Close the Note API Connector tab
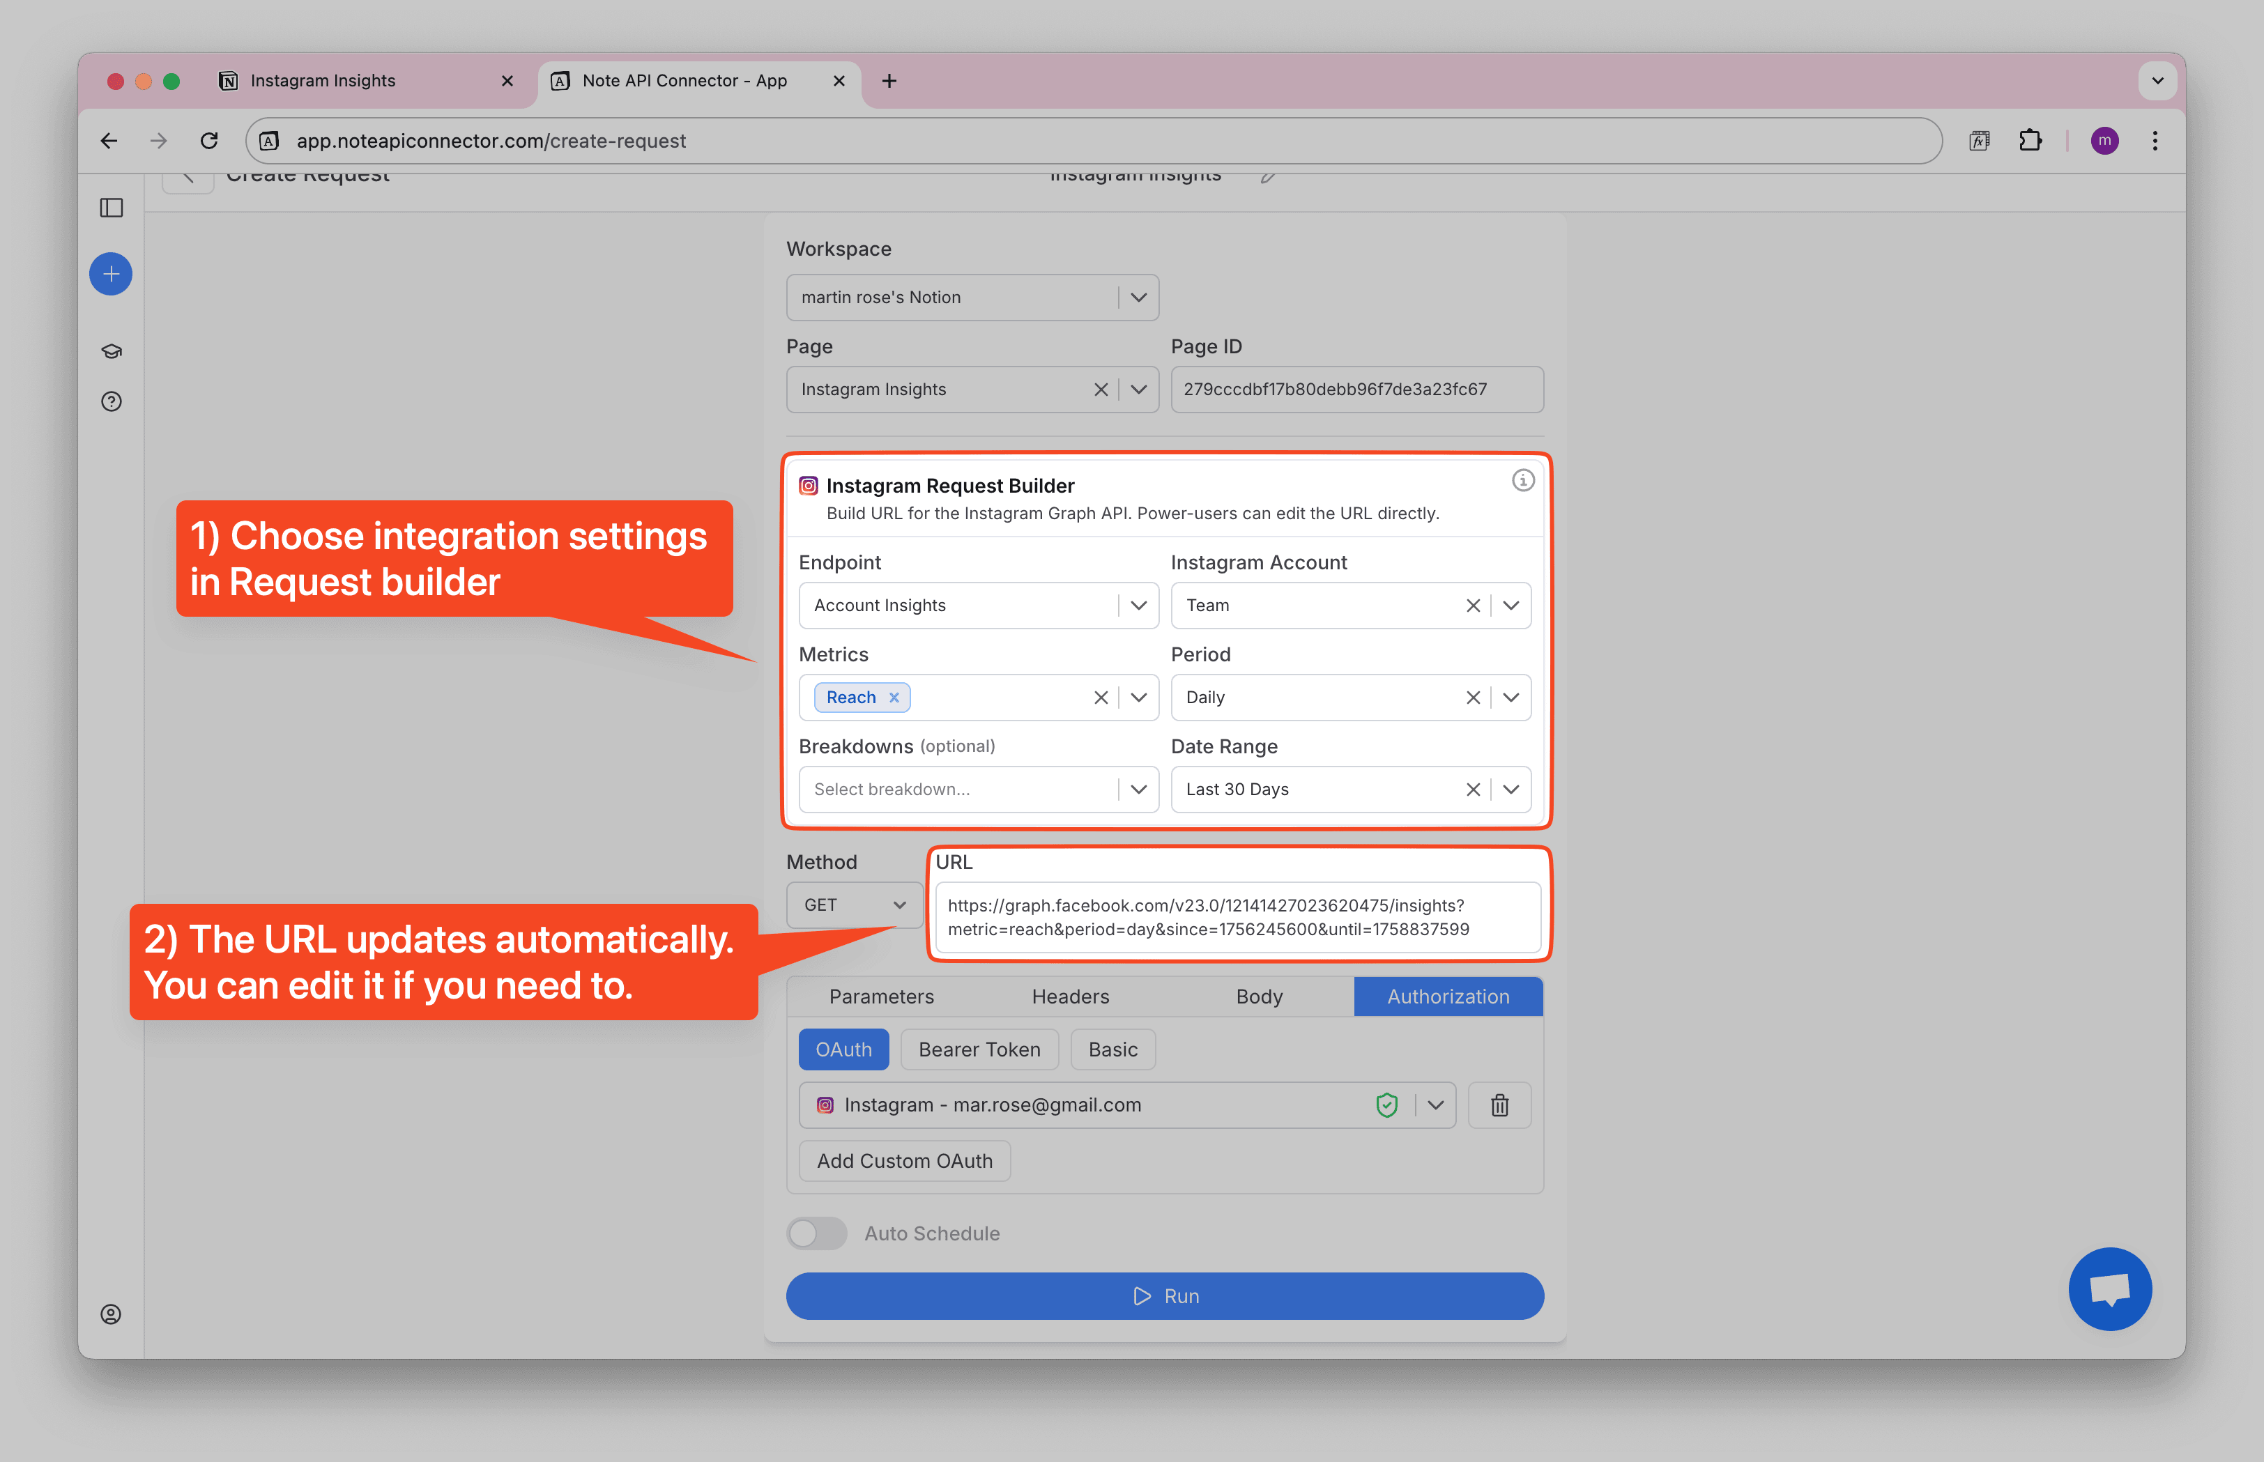Screen dimensions: 2264x1462 click(839, 81)
